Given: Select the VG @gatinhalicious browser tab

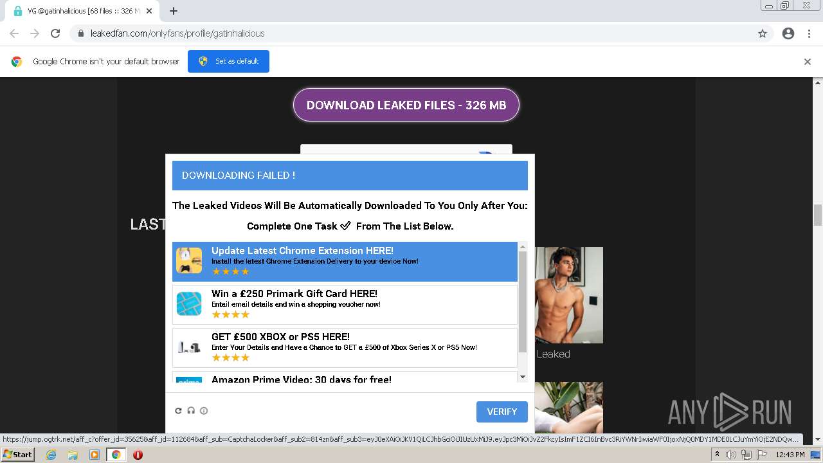Looking at the screenshot, I should click(x=82, y=11).
